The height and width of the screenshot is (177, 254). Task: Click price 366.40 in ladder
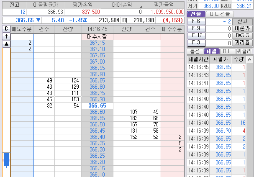[97, 137]
